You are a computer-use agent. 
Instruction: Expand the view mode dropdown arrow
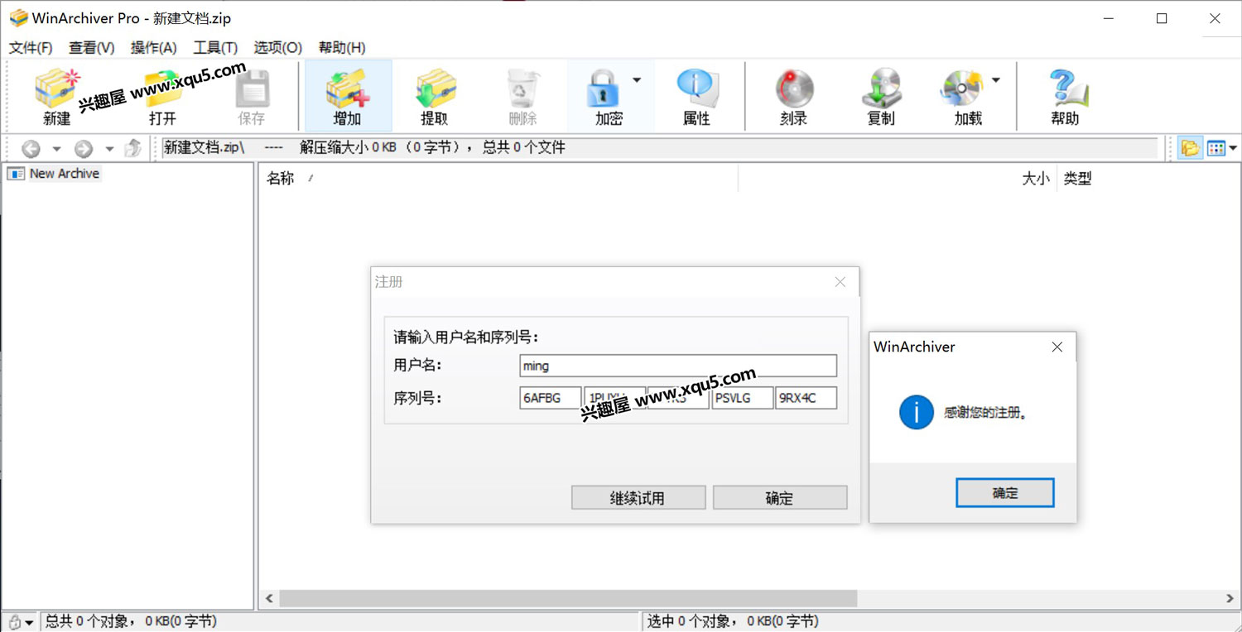(1233, 149)
